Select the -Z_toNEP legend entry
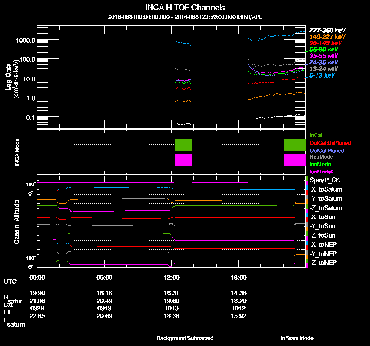The width and height of the screenshot is (370, 346). (324, 262)
